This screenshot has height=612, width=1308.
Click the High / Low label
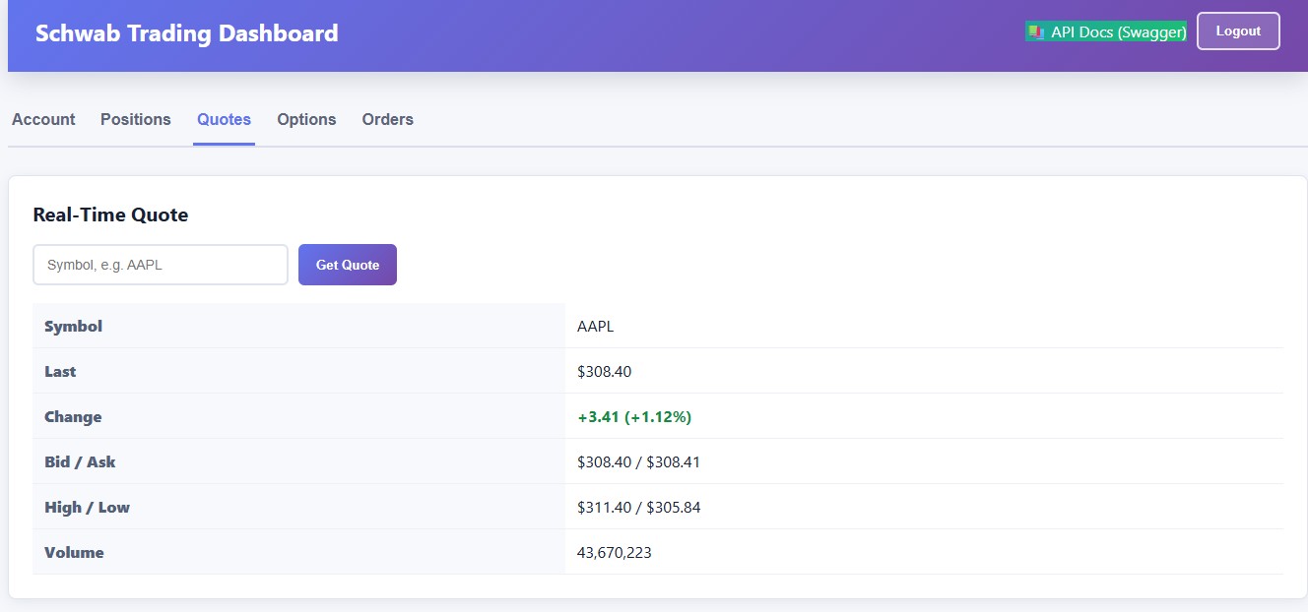coord(87,507)
